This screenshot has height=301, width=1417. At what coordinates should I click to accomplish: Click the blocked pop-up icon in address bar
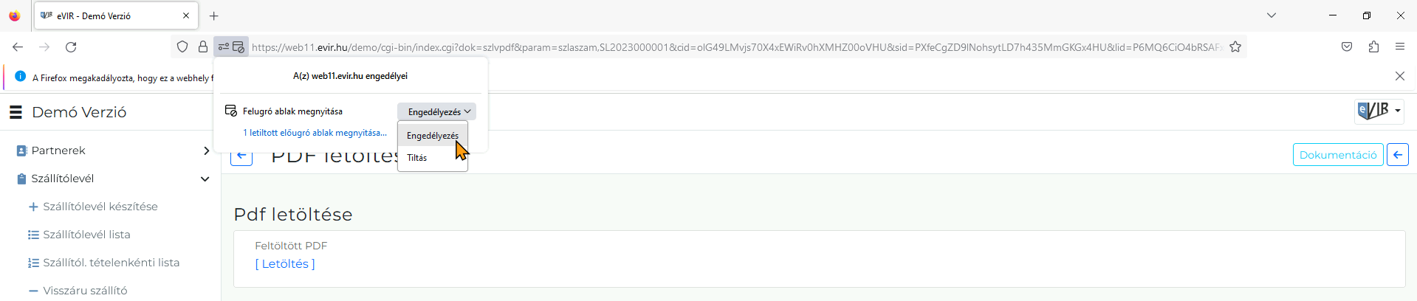(239, 47)
